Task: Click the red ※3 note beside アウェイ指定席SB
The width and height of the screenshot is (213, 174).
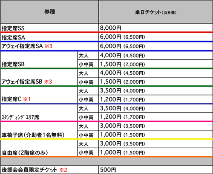Action: tap(48, 81)
